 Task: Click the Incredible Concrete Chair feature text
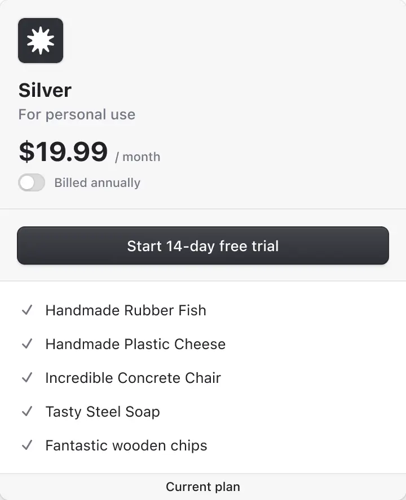(133, 378)
